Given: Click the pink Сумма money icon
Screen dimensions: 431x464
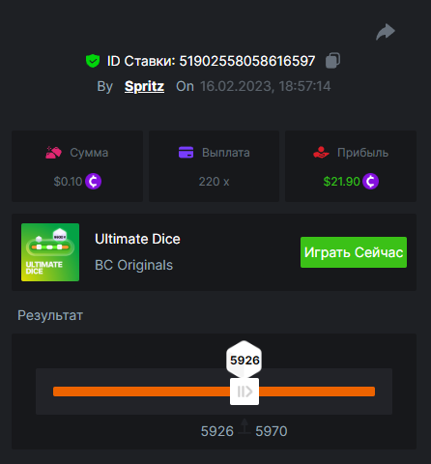Looking at the screenshot, I should point(53,153).
